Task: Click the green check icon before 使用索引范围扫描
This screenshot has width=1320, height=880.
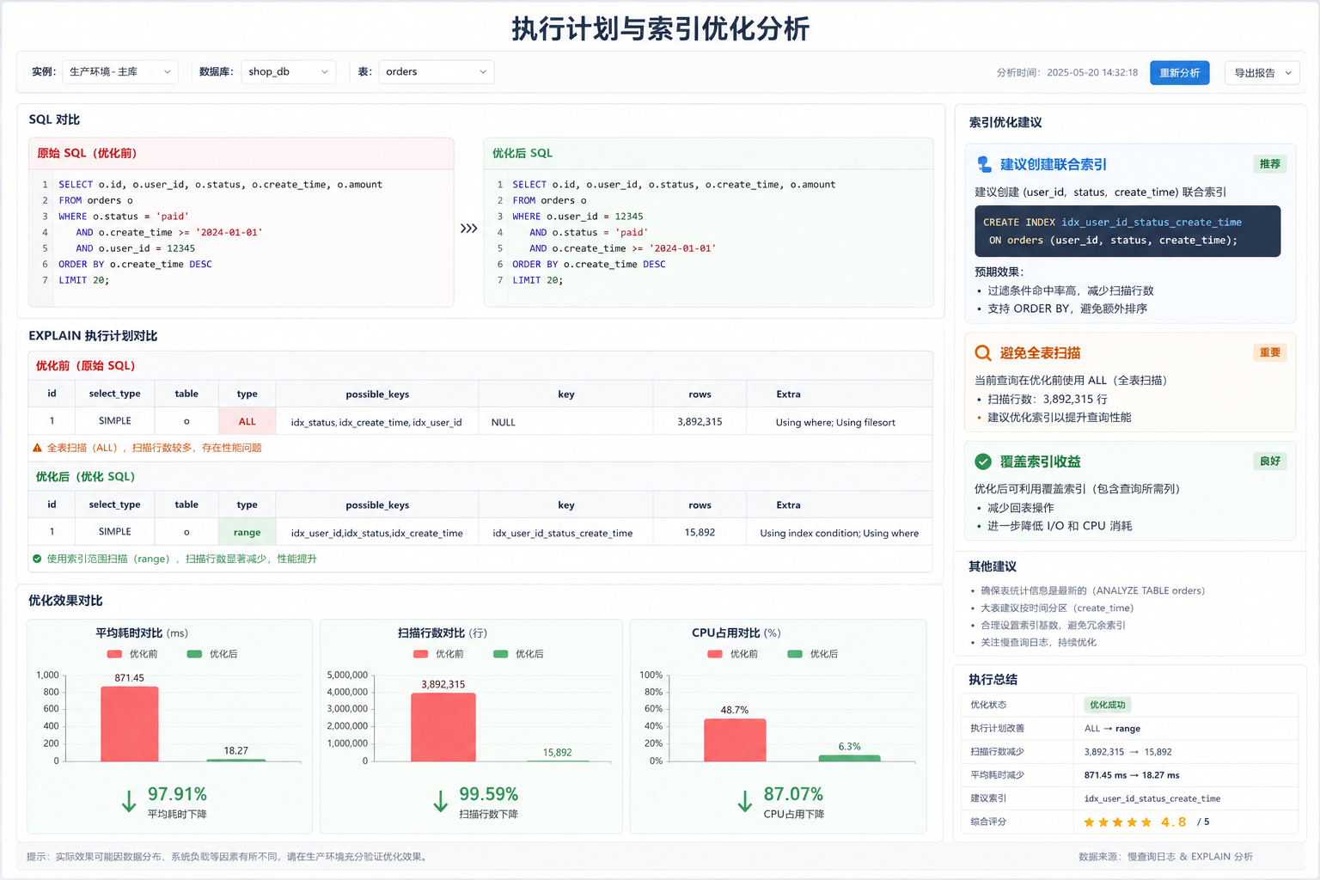Action: [37, 559]
